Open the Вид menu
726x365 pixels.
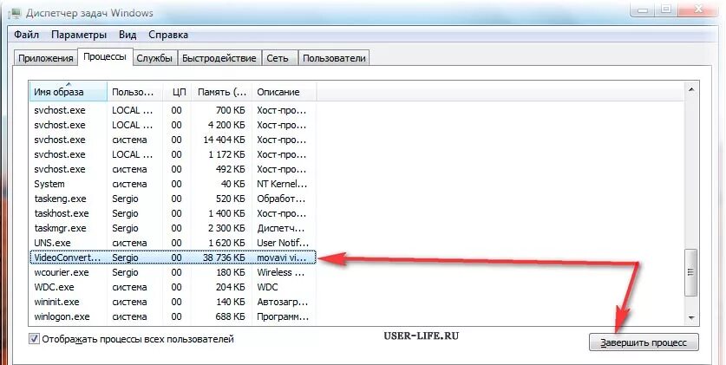click(x=128, y=35)
